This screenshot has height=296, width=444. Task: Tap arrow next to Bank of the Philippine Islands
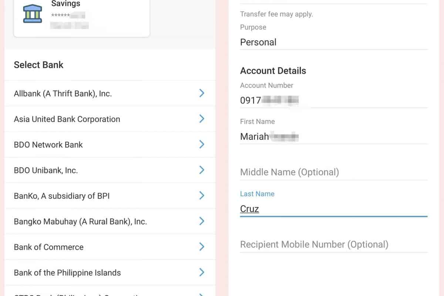tap(202, 272)
